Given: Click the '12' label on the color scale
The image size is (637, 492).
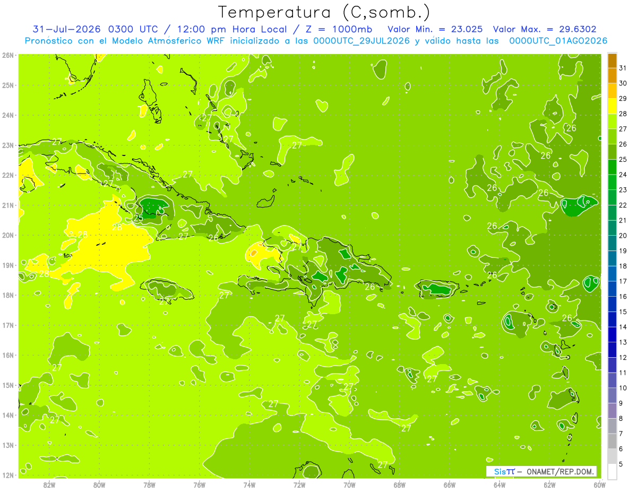Looking at the screenshot, I should [x=623, y=357].
